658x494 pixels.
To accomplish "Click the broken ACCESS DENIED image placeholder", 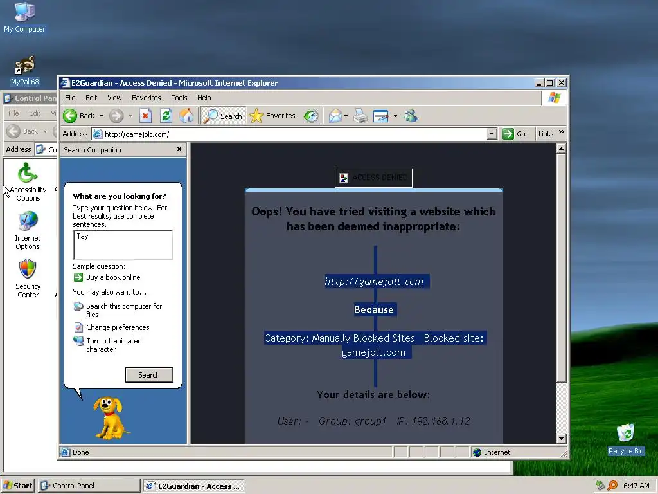I will click(373, 178).
